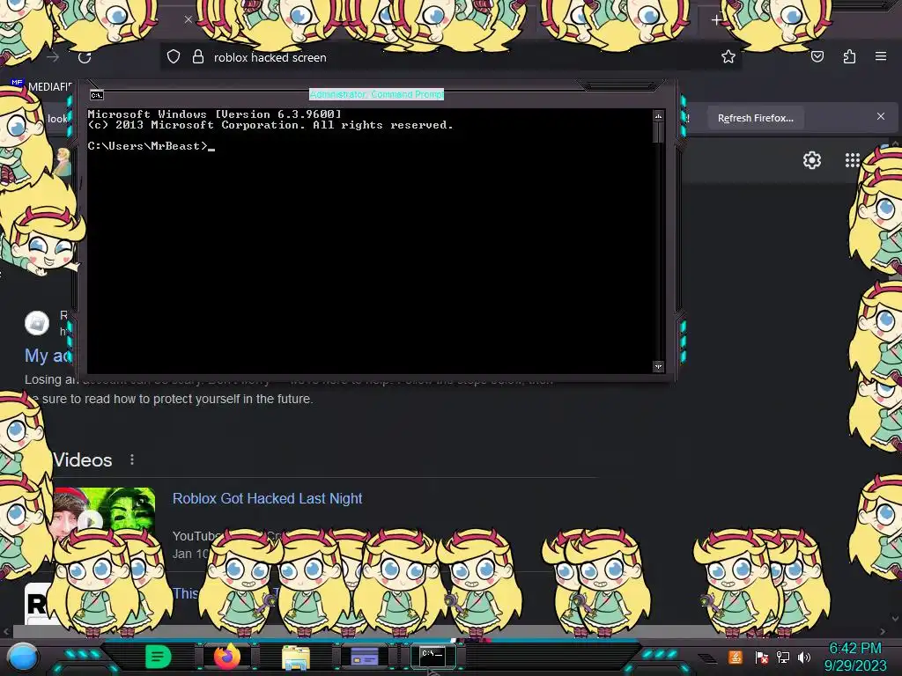Image resolution: width=902 pixels, height=676 pixels.
Task: Open More options beside Videos heading
Action: tap(132, 459)
